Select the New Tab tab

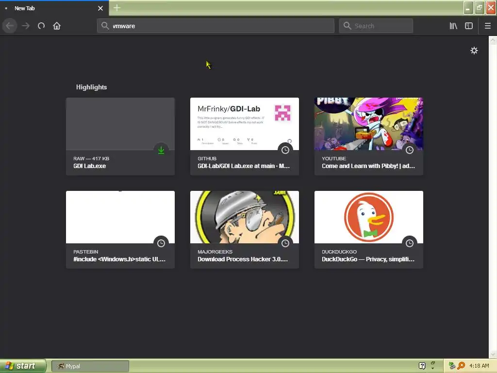pos(54,8)
